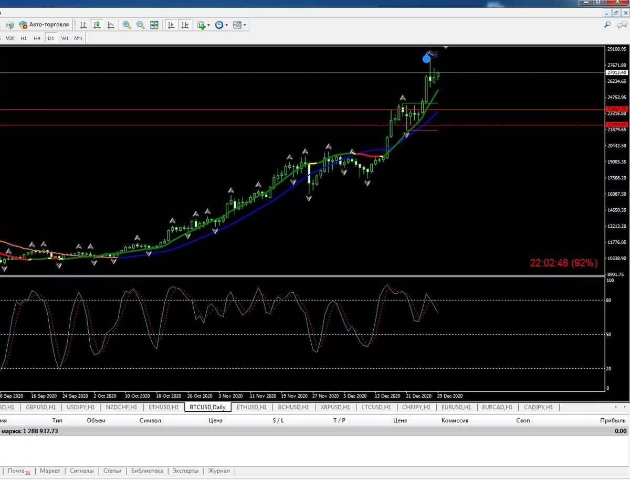Click the blue bomb marker on chart
This screenshot has width=630, height=480.
click(427, 58)
